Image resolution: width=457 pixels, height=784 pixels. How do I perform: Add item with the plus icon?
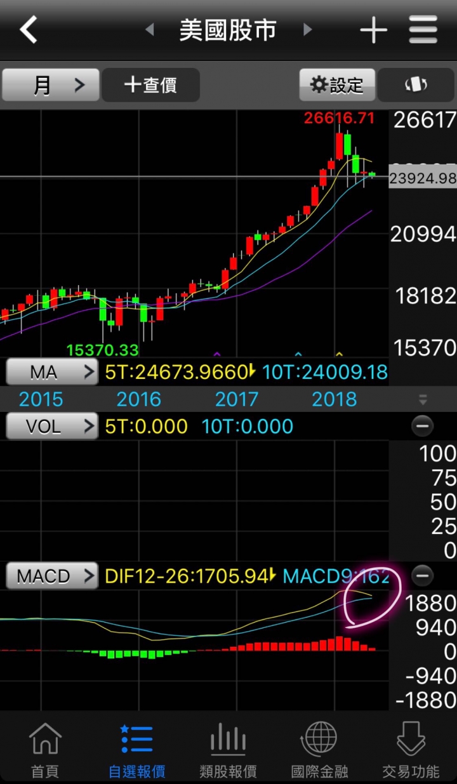pos(373,30)
